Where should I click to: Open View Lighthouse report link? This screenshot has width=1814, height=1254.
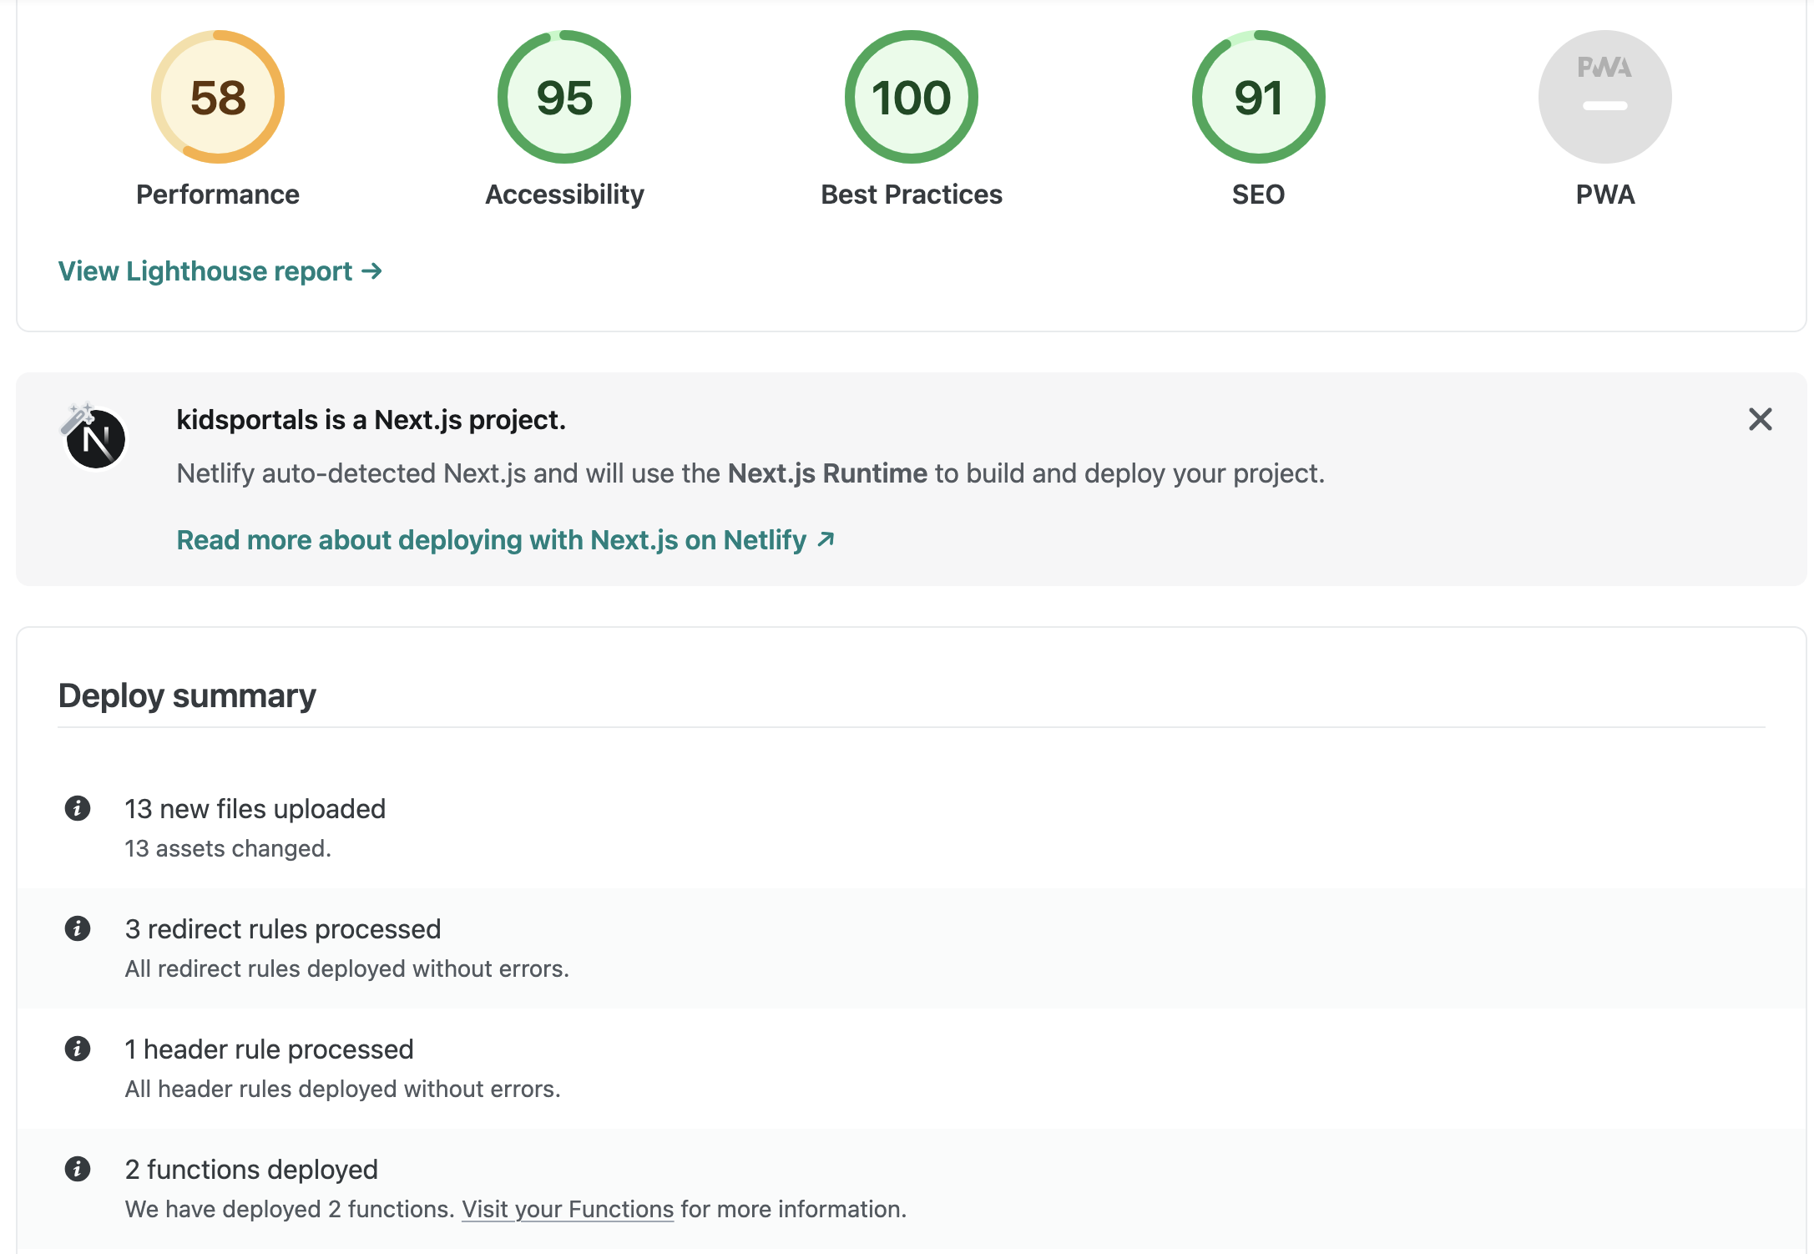coord(220,271)
